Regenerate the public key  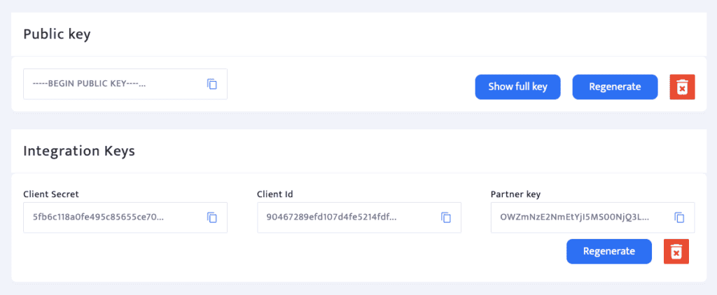pos(615,87)
